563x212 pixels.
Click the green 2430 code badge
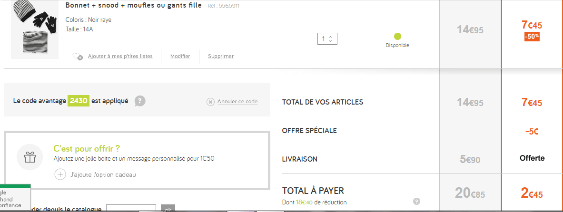pos(79,101)
